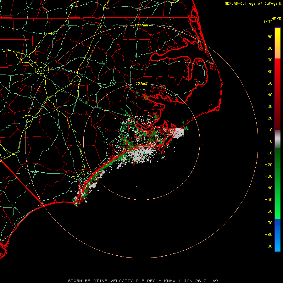Click the 80 value on the velocity scale
The width and height of the screenshot is (283, 283).
pos(270,48)
